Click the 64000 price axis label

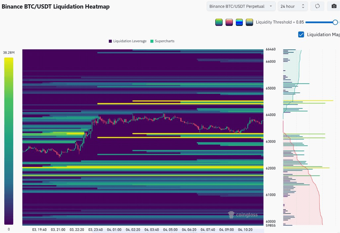pyautogui.click(x=271, y=115)
